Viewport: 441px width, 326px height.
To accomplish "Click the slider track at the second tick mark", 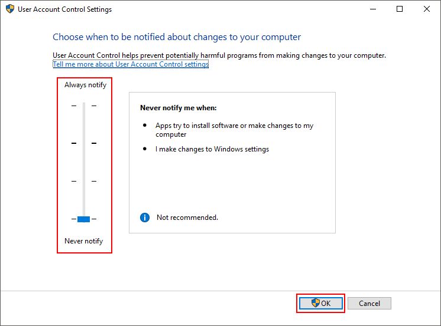I will tap(84, 143).
